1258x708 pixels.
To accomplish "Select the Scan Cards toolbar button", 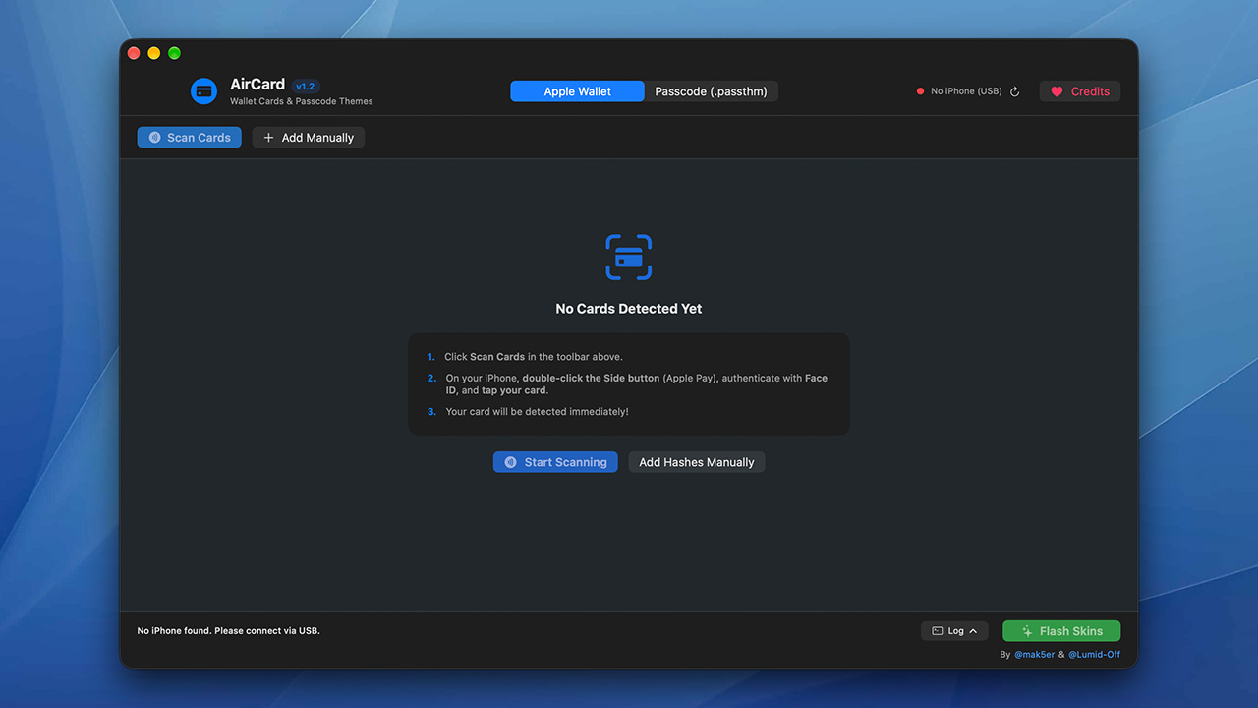I will click(189, 138).
